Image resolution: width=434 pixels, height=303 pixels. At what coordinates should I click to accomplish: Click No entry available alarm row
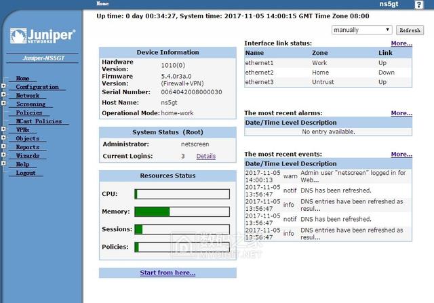click(x=328, y=132)
